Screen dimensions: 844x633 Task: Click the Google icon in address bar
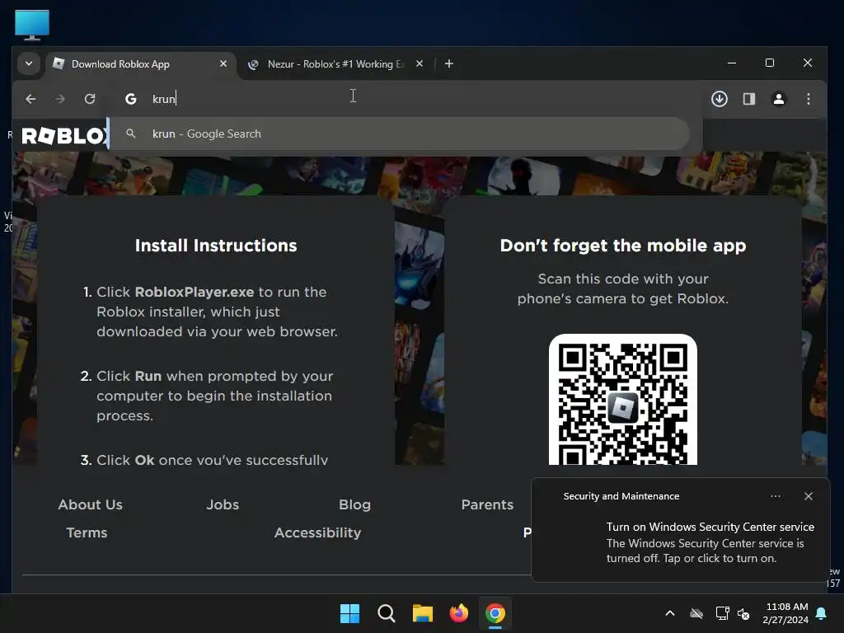click(131, 99)
